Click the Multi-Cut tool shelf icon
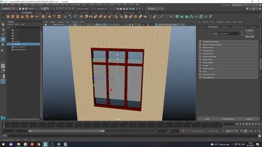 click(161, 16)
